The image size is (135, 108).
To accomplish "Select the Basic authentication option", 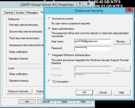I will pos(49,29).
